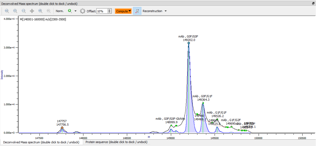The height and width of the screenshot is (146, 316).
Task: Select the pan/move arrows tool
Action: click(x=32, y=11)
